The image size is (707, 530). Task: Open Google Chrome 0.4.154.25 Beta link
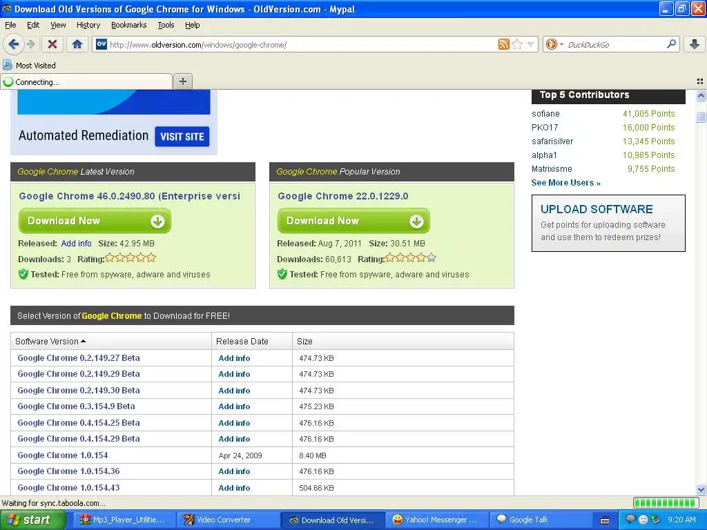(79, 423)
